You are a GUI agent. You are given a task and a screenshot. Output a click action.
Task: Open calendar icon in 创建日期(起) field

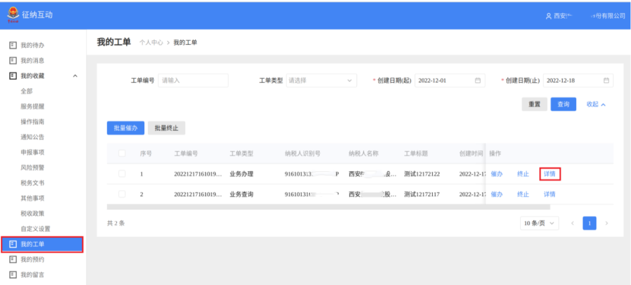pos(477,81)
